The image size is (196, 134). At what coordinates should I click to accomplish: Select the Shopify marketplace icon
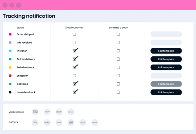pos(71,112)
